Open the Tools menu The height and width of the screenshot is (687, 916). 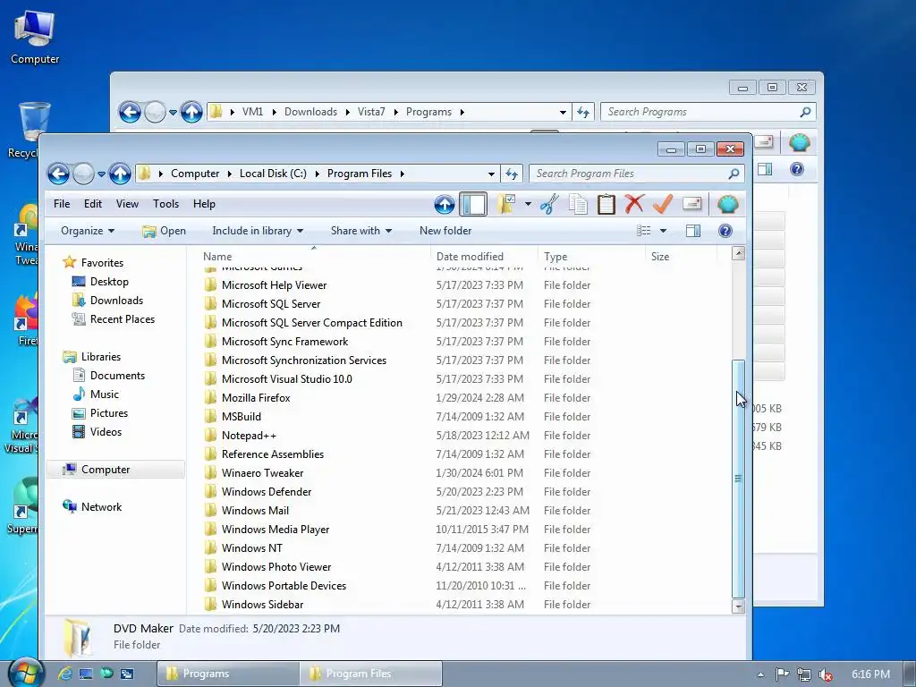(x=165, y=204)
